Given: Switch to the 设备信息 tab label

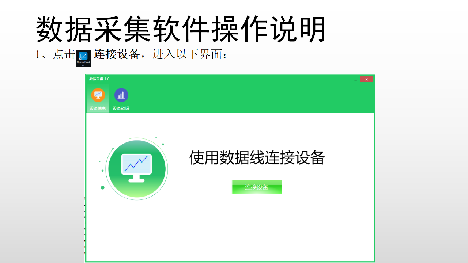Looking at the screenshot, I should pyautogui.click(x=98, y=108).
